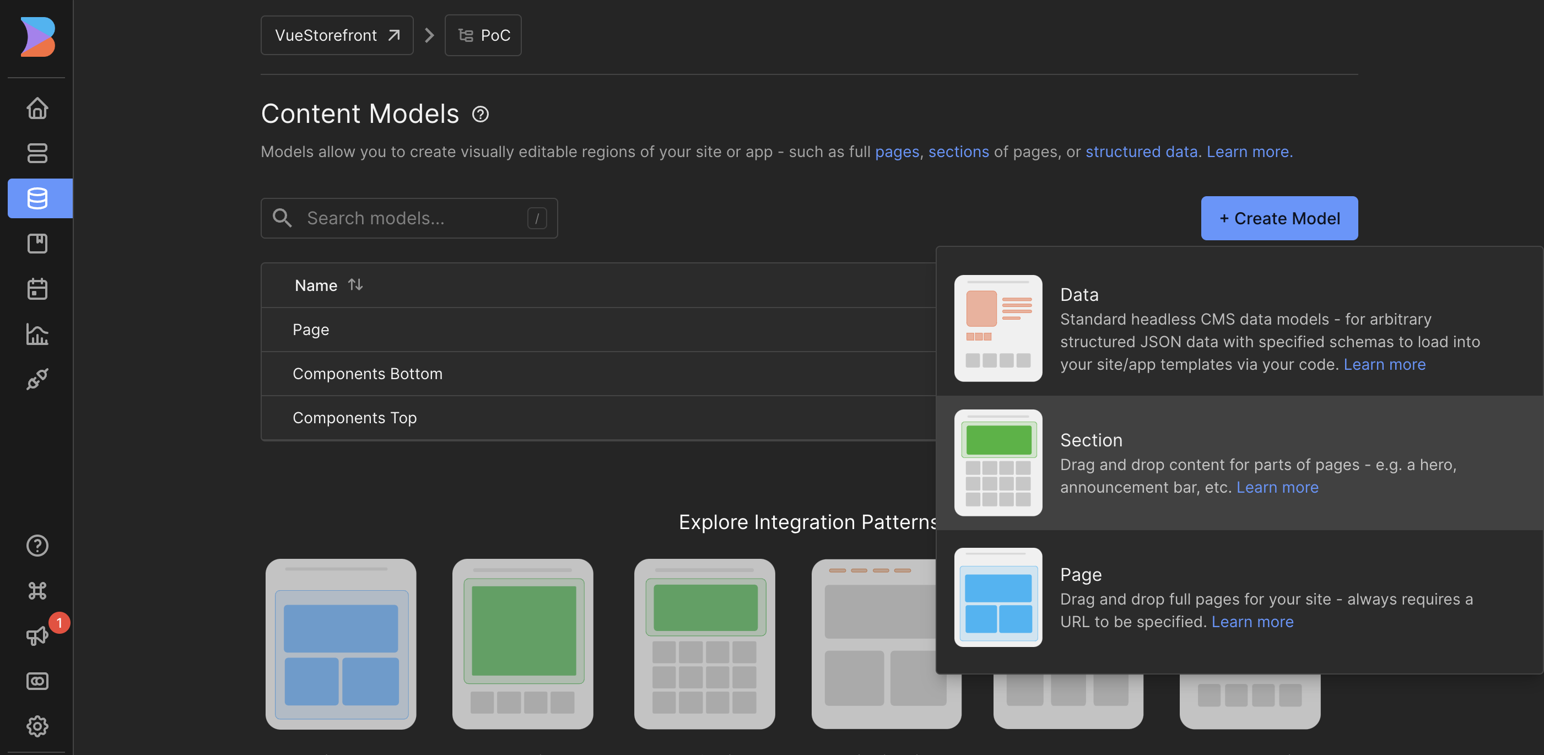This screenshot has height=755, width=1544.
Task: Open the Home sidebar icon
Action: (37, 108)
